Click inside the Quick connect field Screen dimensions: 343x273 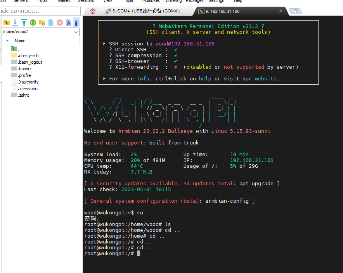click(x=40, y=11)
